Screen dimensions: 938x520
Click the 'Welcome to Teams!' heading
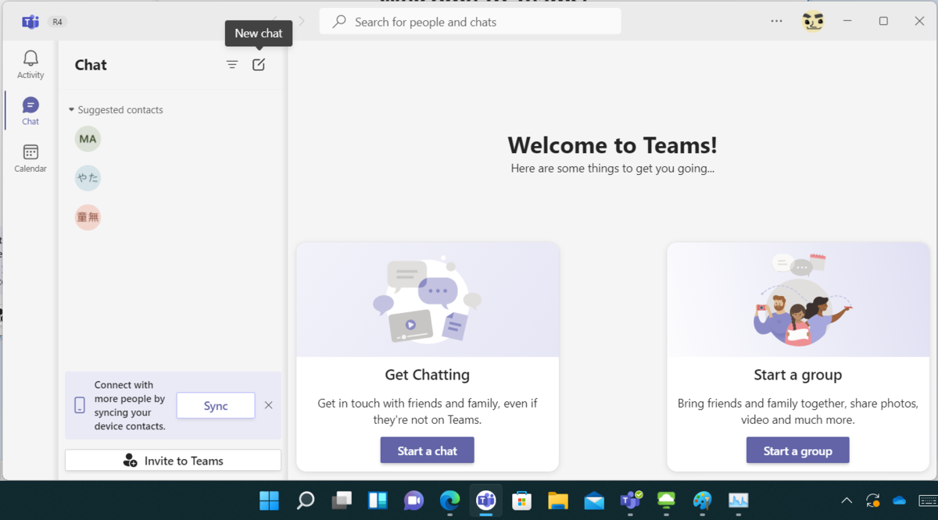(612, 145)
